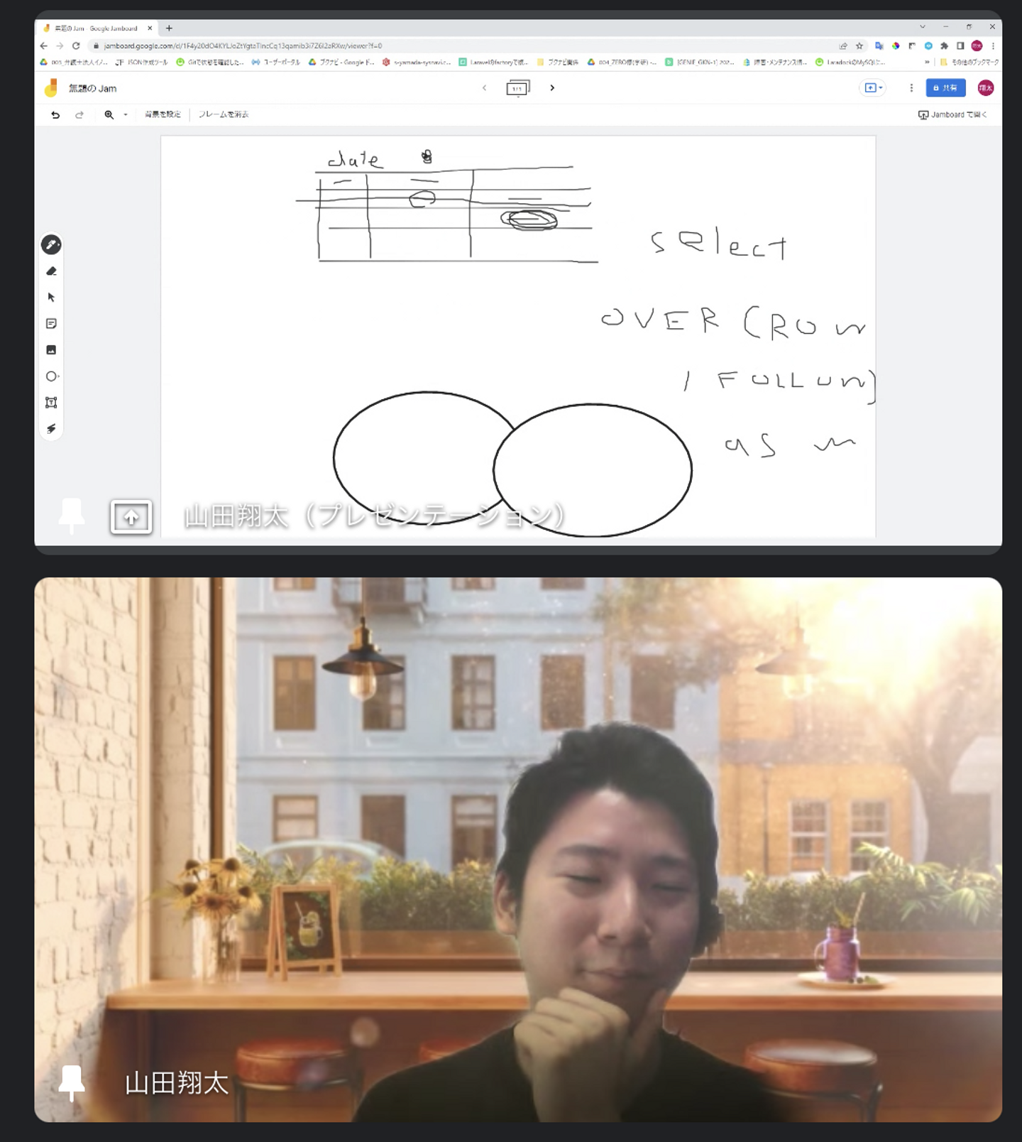Click the blue 共有 share button
Image resolution: width=1022 pixels, height=1142 pixels.
pos(945,88)
